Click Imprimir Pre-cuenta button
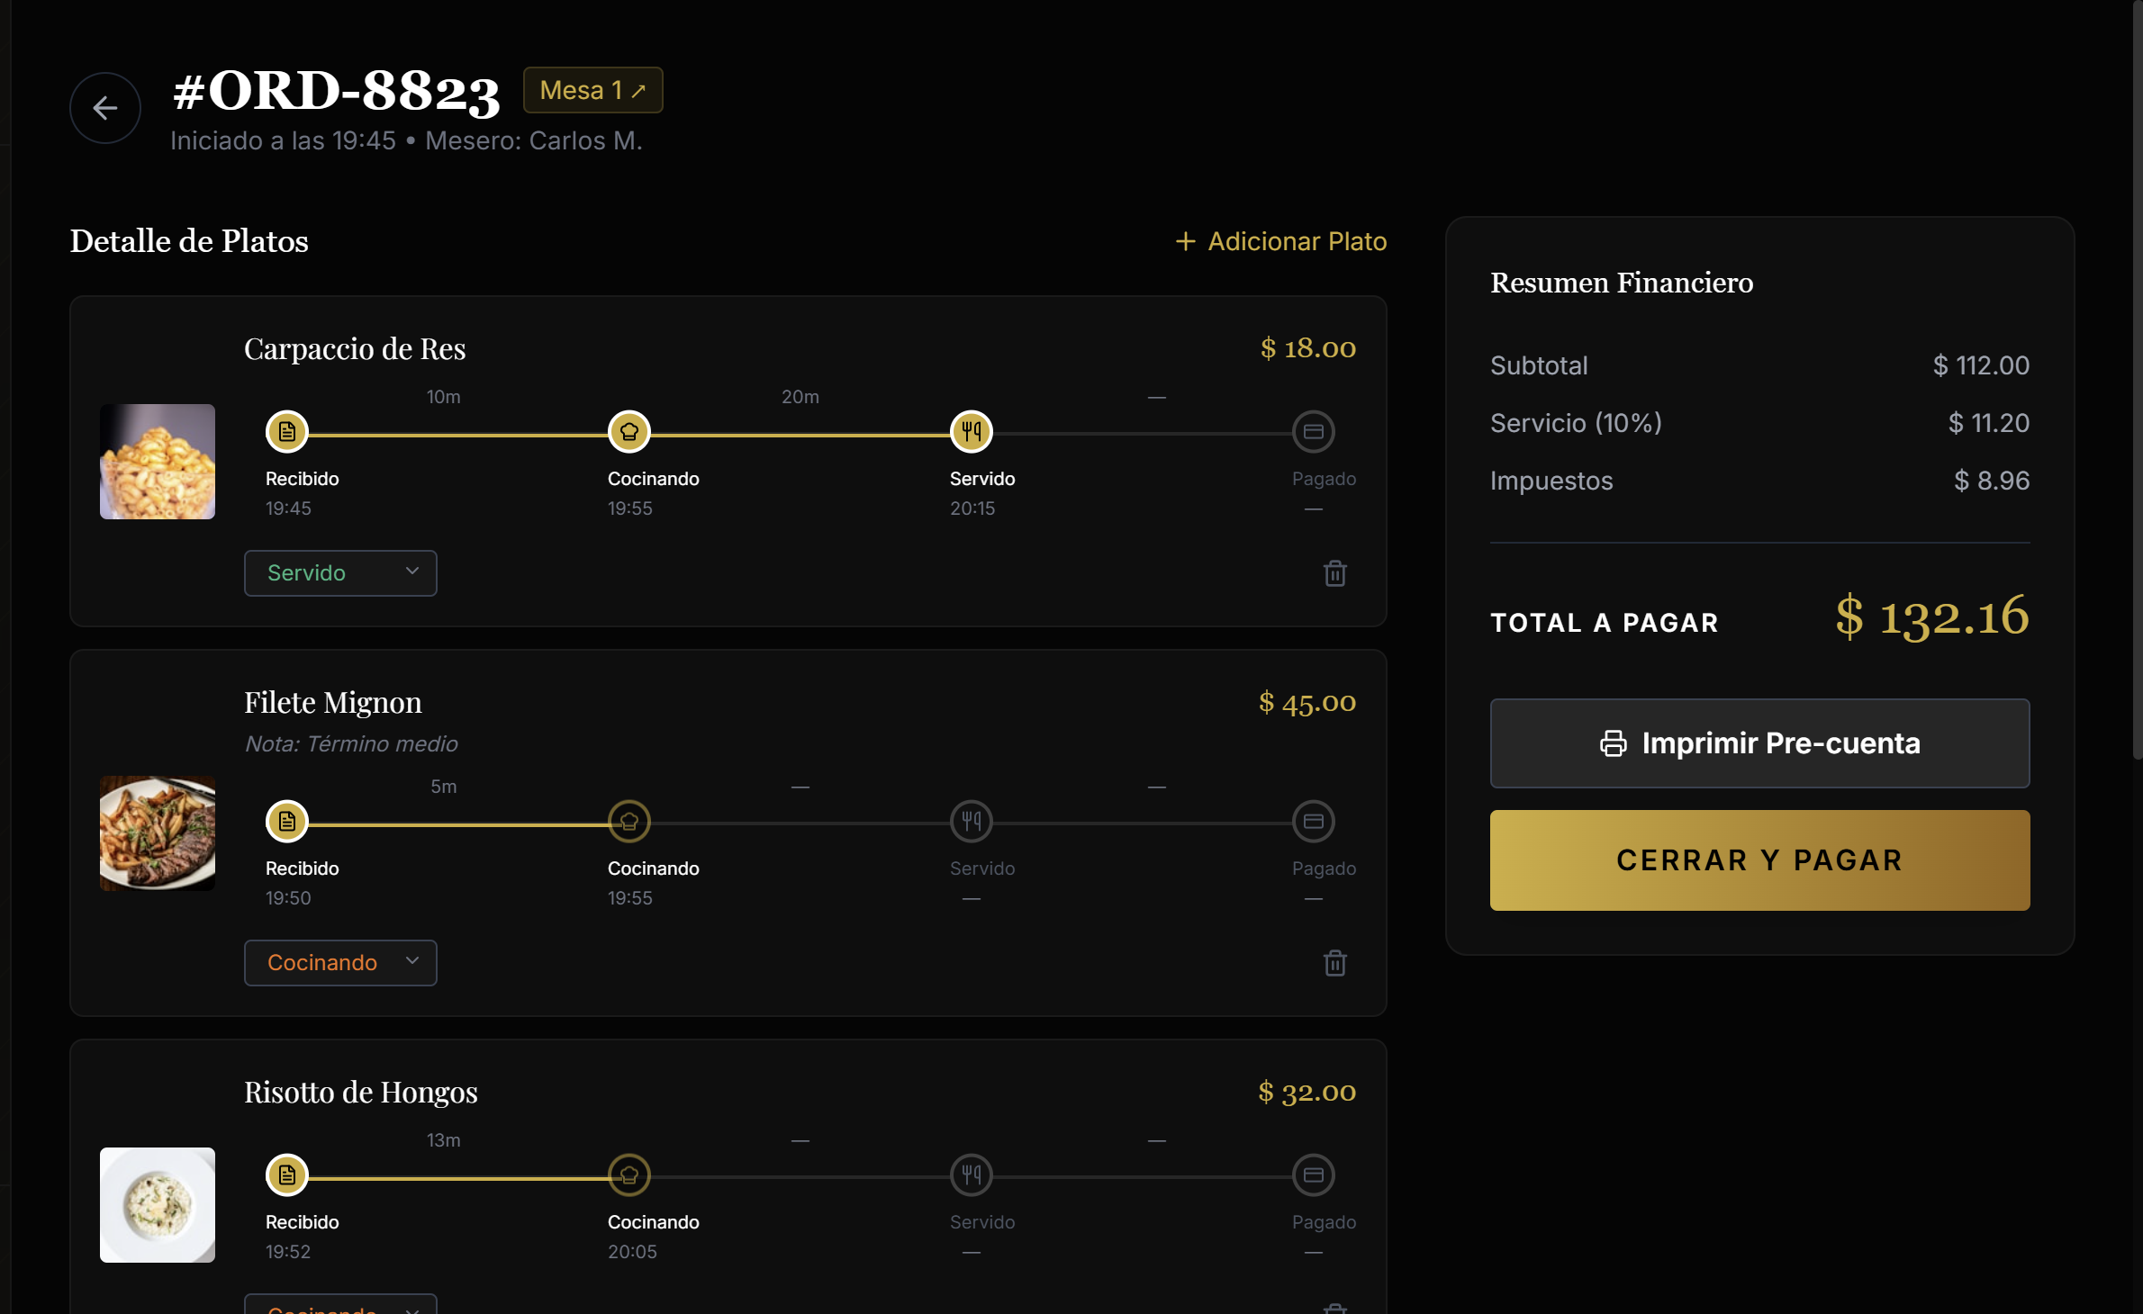The image size is (2143, 1314). tap(1759, 743)
